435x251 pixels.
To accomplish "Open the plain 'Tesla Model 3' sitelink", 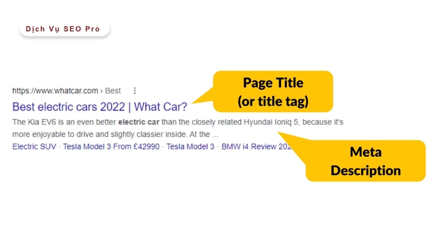I will [x=190, y=146].
